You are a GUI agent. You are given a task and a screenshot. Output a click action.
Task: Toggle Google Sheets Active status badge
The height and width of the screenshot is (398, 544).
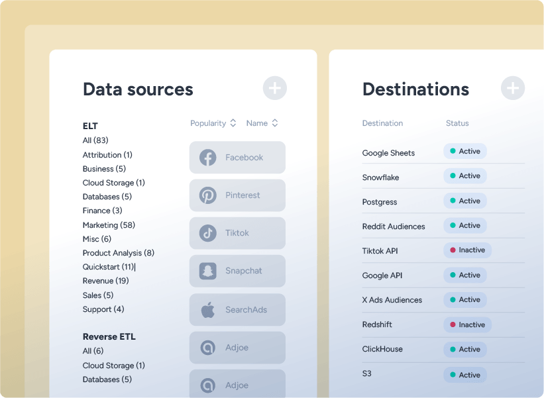(465, 151)
